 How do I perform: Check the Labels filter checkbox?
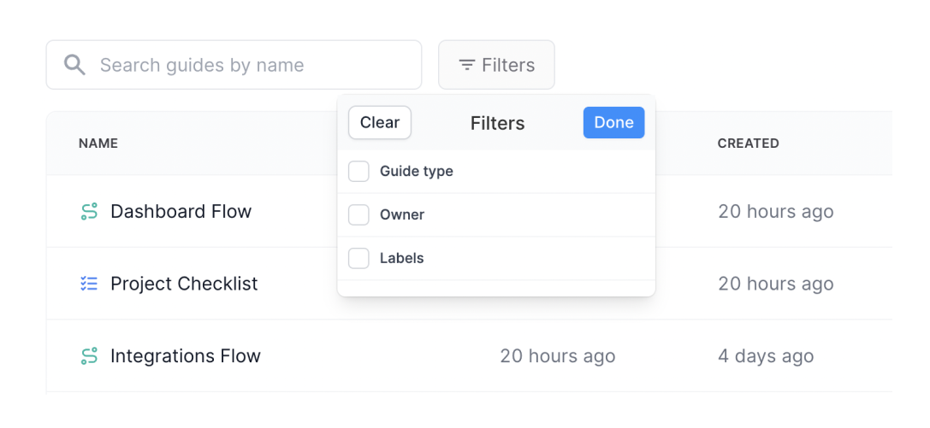tap(358, 258)
